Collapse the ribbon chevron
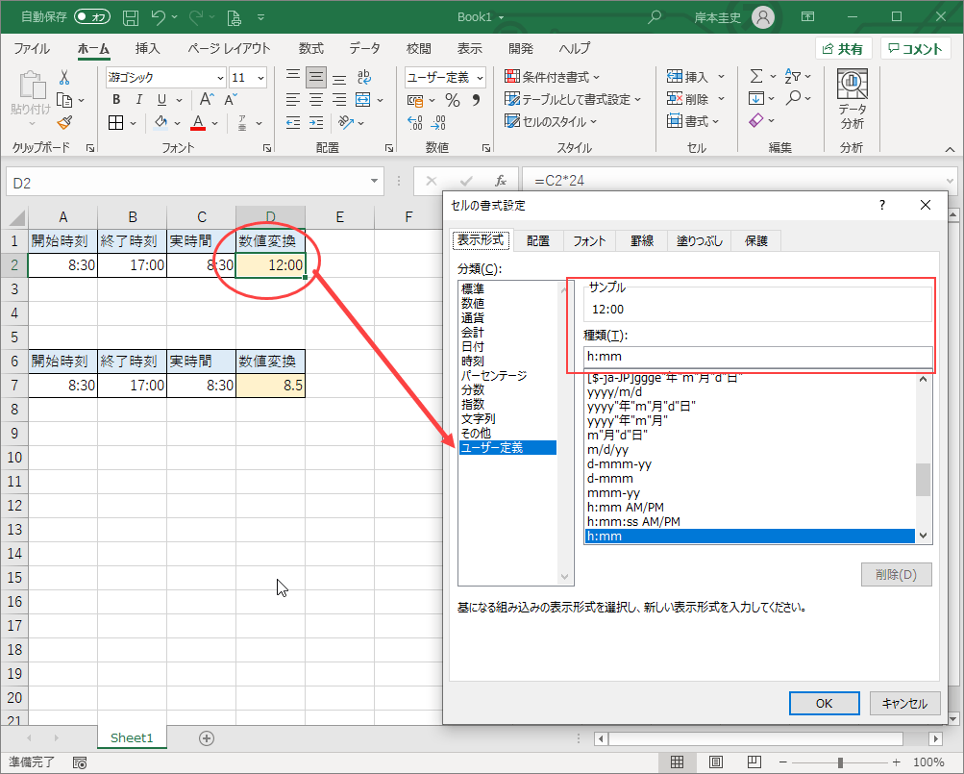Screen dimensions: 964x774 (x=950, y=149)
